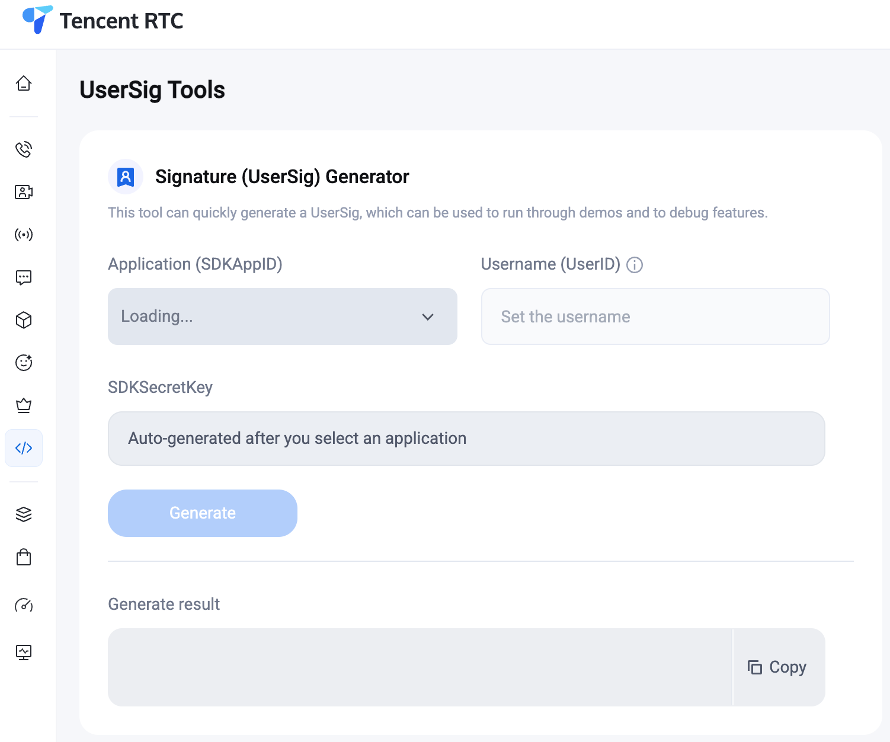Click the crown icon in sidebar

click(x=24, y=405)
